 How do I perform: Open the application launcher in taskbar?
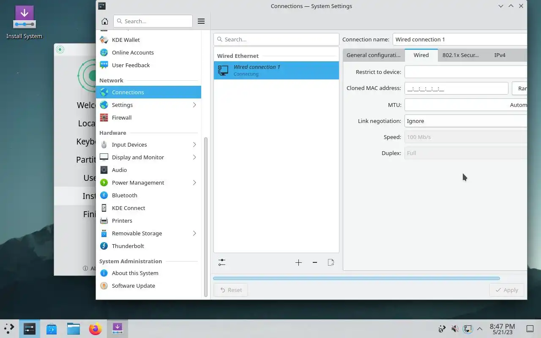coord(9,328)
